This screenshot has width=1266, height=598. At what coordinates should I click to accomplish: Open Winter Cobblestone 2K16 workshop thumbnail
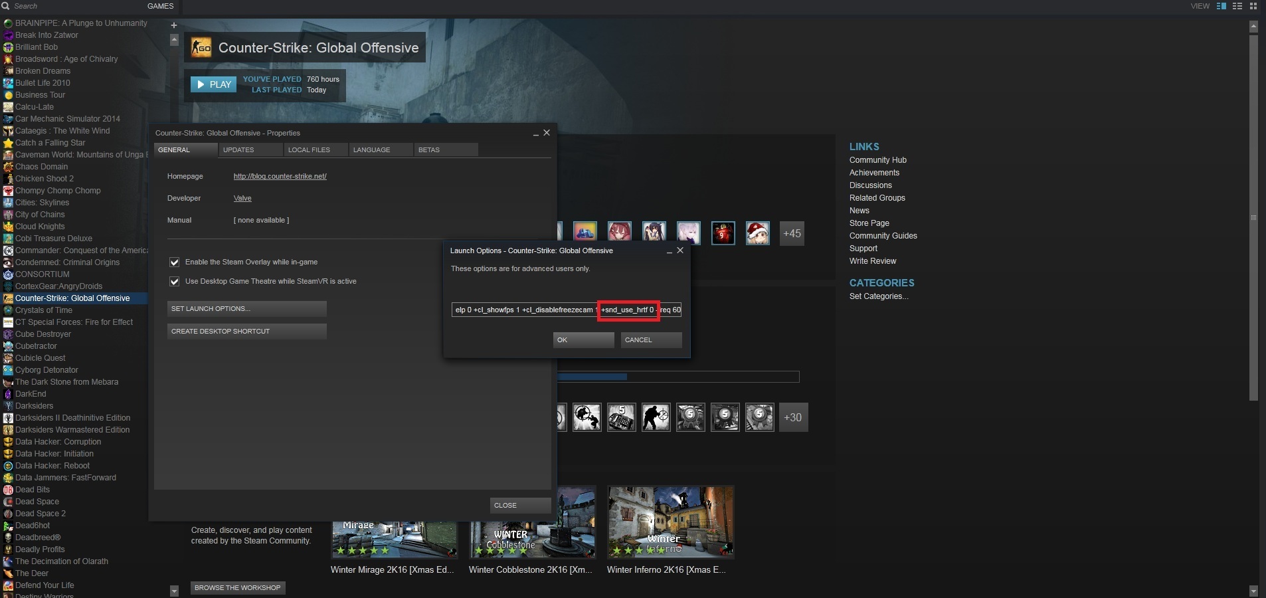point(533,522)
